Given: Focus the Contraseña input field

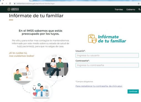Looking at the screenshot, I should click(107, 65).
